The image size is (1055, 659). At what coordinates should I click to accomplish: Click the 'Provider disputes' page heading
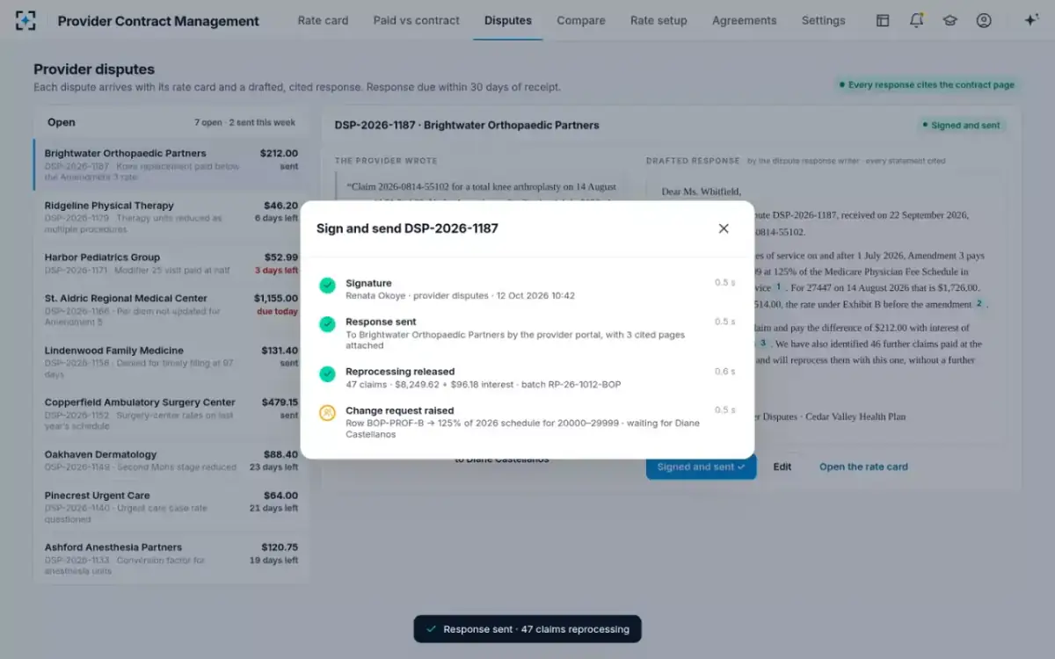[x=94, y=69]
